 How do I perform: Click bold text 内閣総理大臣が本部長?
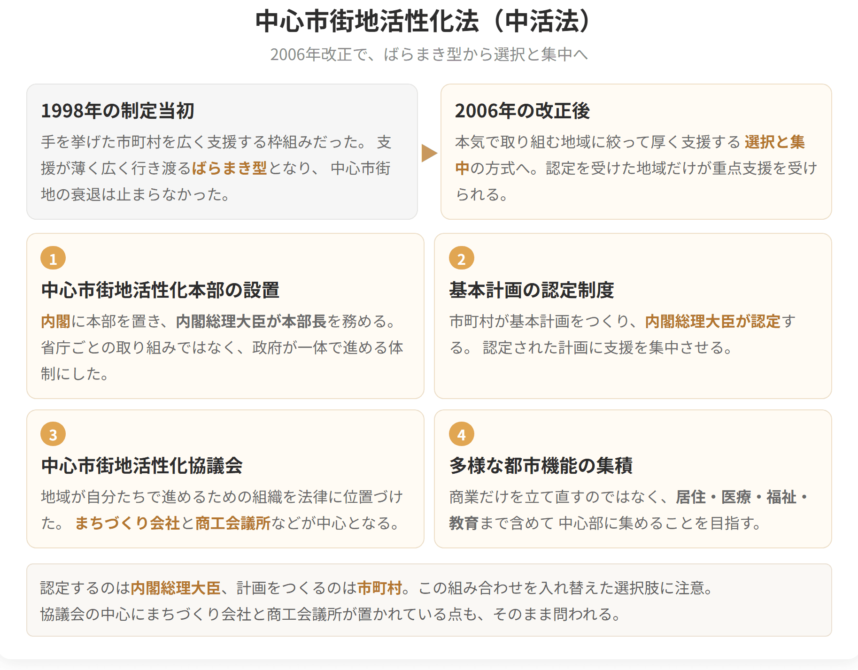pos(251,321)
